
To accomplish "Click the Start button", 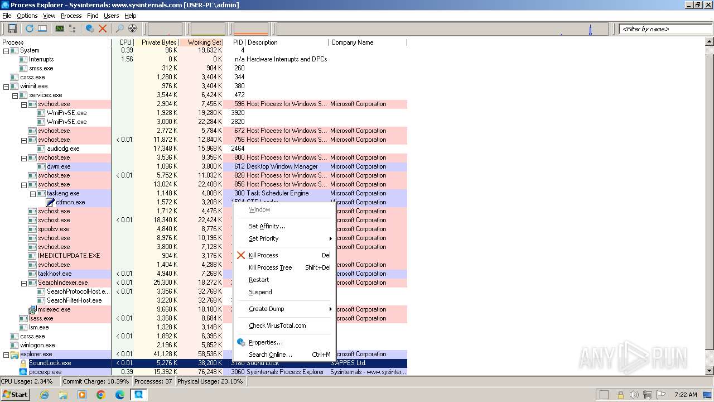I will [15, 395].
